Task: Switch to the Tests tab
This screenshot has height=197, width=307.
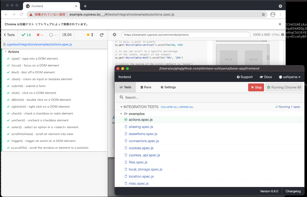Action: (x=125, y=87)
